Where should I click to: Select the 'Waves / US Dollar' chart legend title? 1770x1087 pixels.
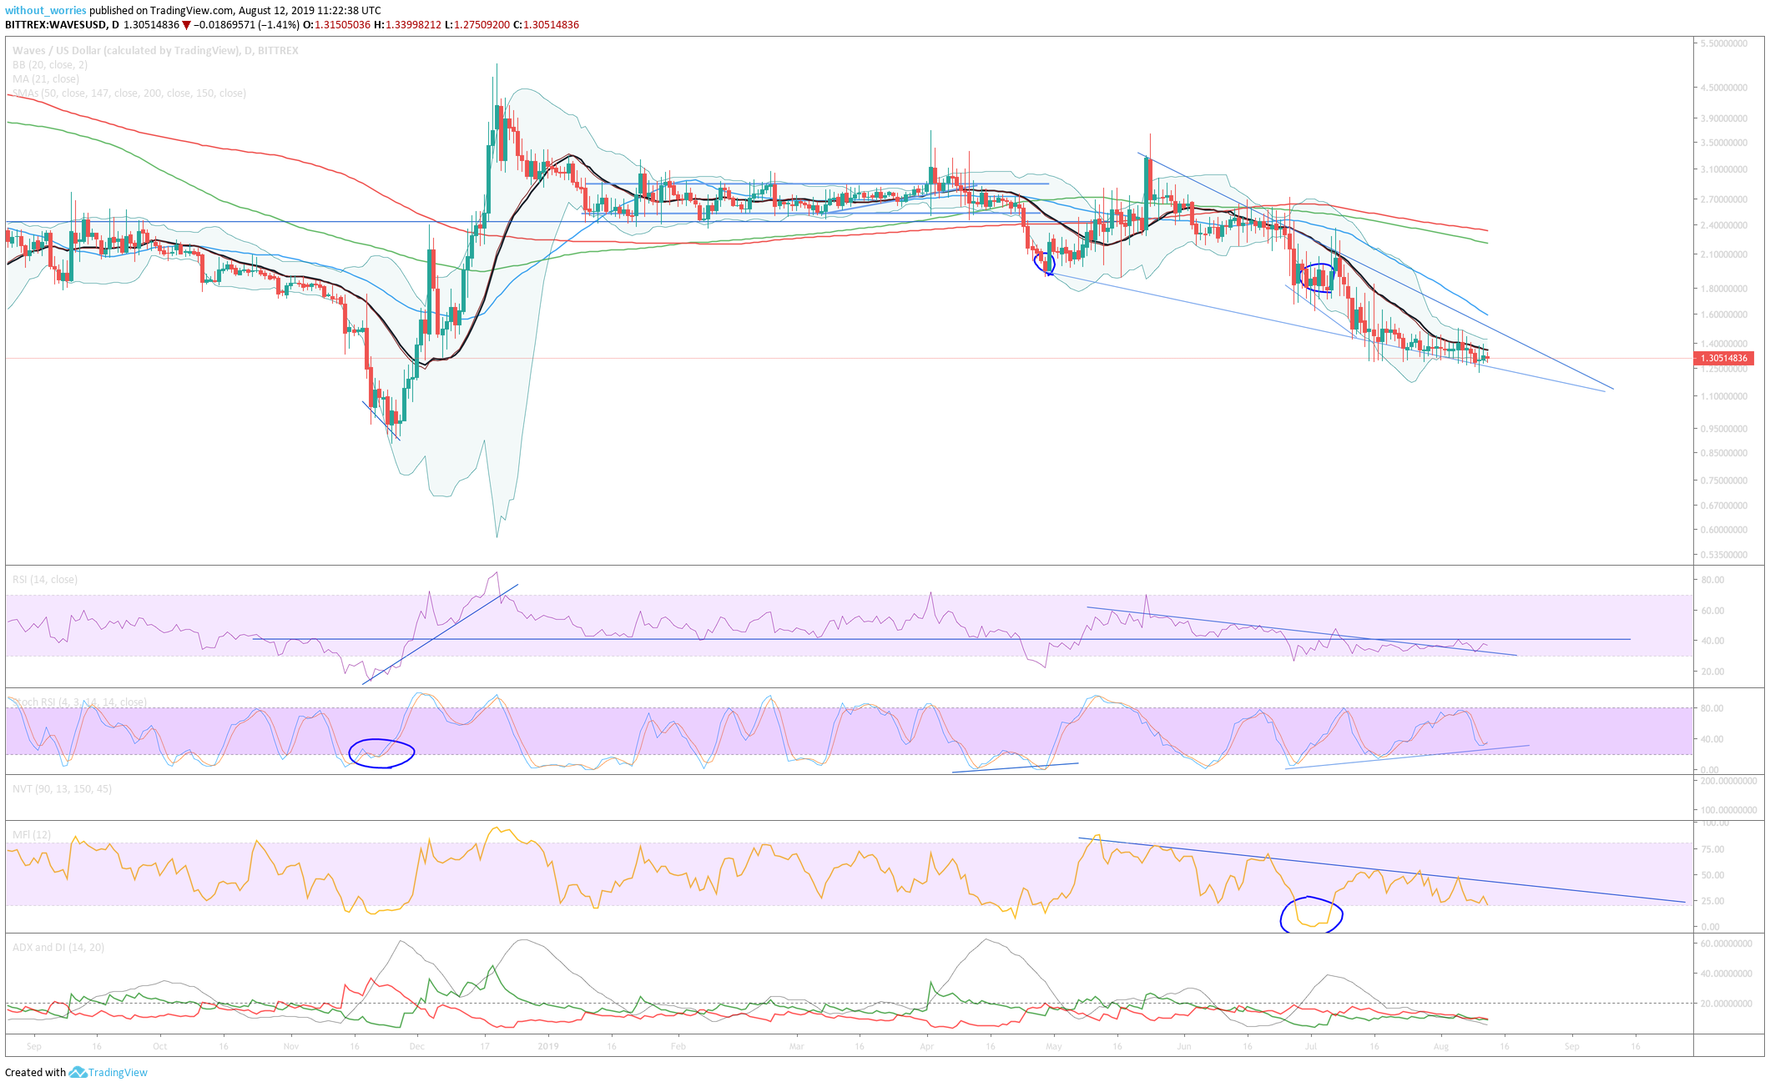155,51
